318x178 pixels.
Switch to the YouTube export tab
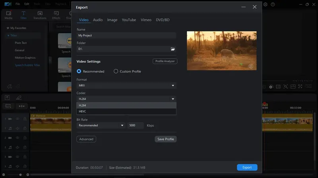129,20
